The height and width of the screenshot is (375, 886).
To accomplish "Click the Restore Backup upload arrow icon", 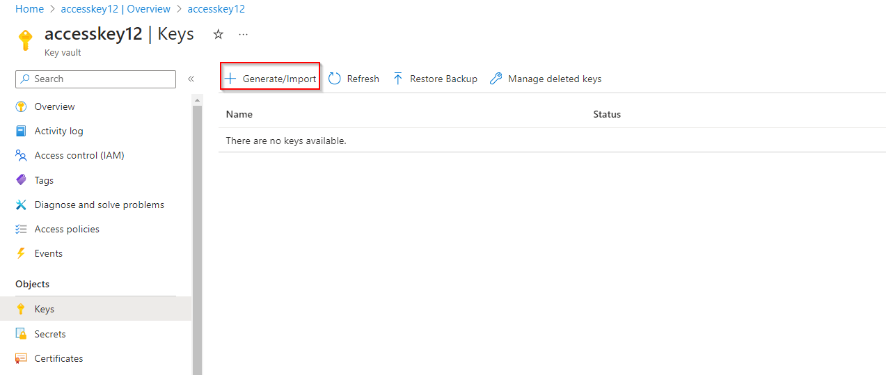I will click(x=398, y=79).
